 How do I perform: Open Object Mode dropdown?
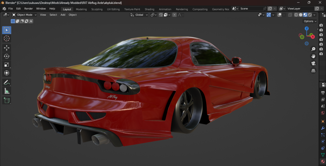click(x=24, y=15)
